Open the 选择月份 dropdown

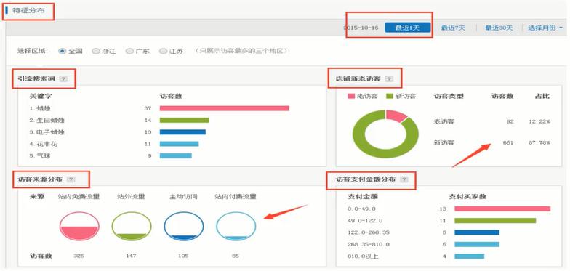pos(545,28)
